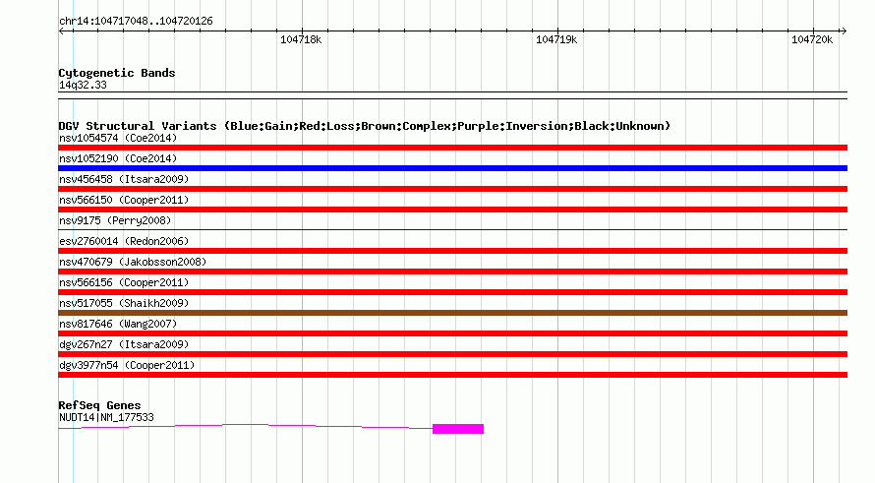Click the RefSeq Genes track title

tap(99, 405)
